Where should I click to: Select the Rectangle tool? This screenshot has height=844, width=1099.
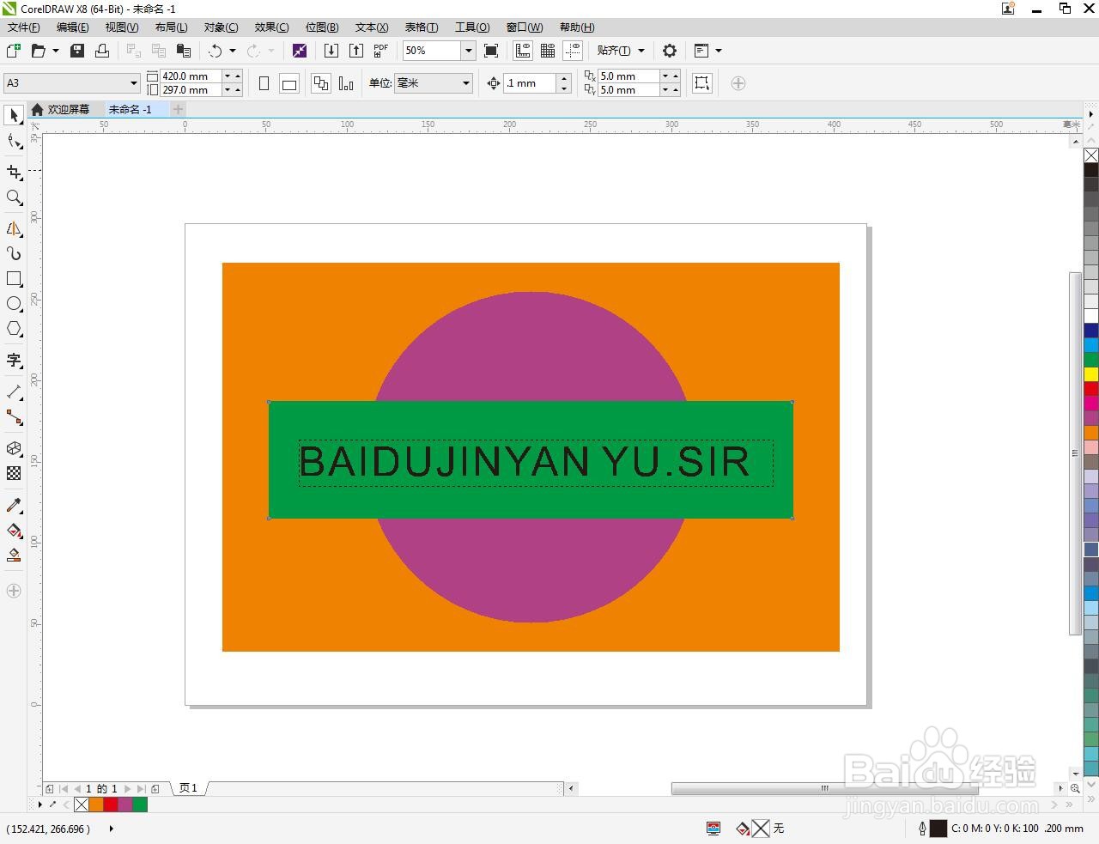click(14, 279)
